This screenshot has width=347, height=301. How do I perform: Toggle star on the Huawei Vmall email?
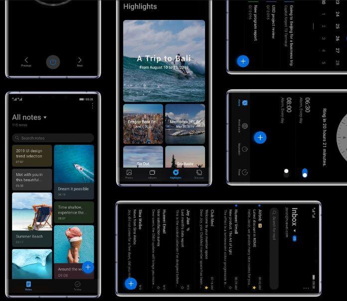[x=230, y=288]
